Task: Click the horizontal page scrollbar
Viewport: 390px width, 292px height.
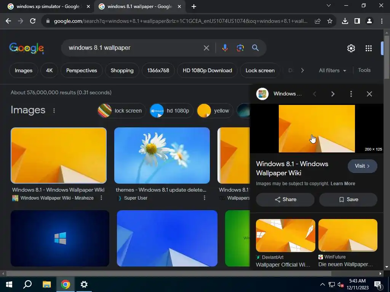Action: point(169,274)
